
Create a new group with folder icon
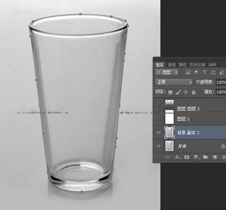point(205,157)
